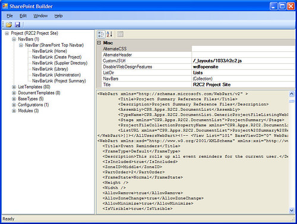Sort properties alphabetically
This screenshot has width=297, height=224.
pyautogui.click(x=109, y=34)
